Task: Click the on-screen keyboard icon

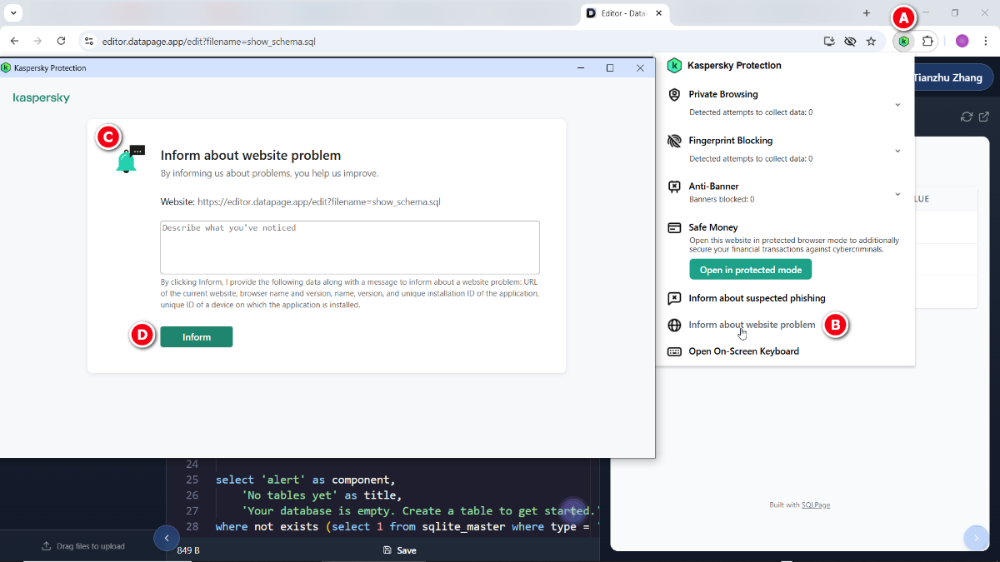Action: pyautogui.click(x=674, y=351)
